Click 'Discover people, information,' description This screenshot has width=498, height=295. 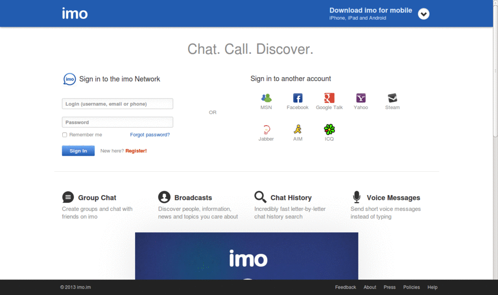click(x=195, y=209)
